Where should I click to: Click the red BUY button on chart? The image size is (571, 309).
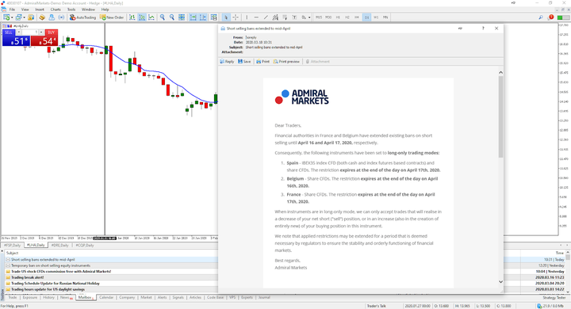coord(52,32)
